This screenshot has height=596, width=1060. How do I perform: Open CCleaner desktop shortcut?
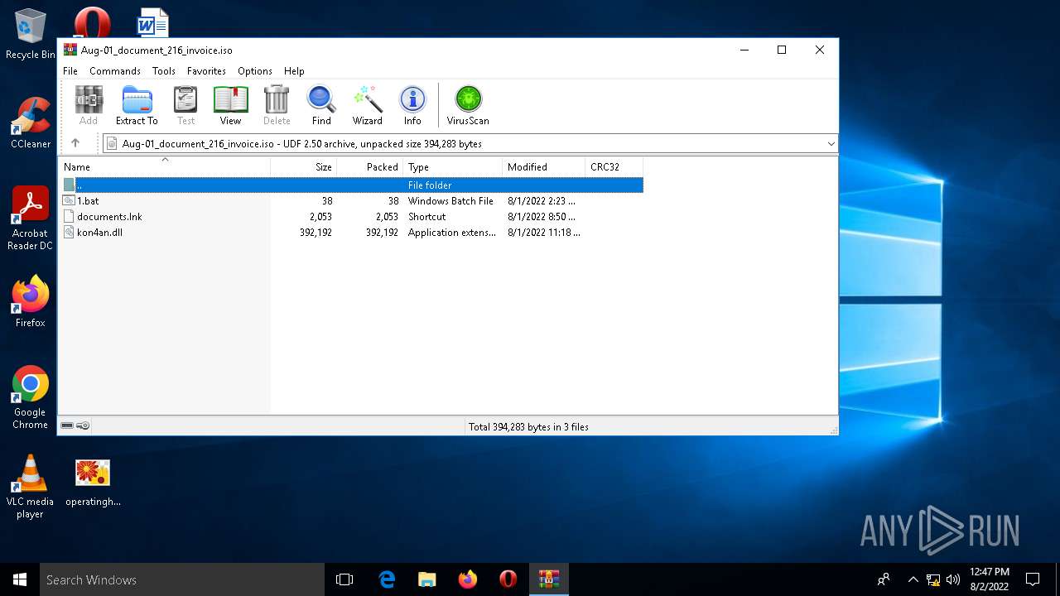click(31, 123)
